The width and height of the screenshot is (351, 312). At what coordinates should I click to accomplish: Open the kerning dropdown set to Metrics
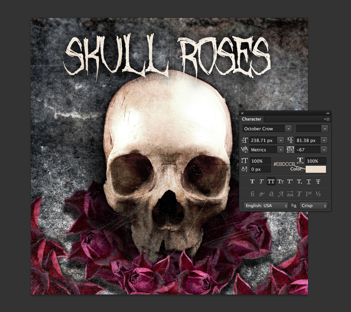[x=280, y=149]
